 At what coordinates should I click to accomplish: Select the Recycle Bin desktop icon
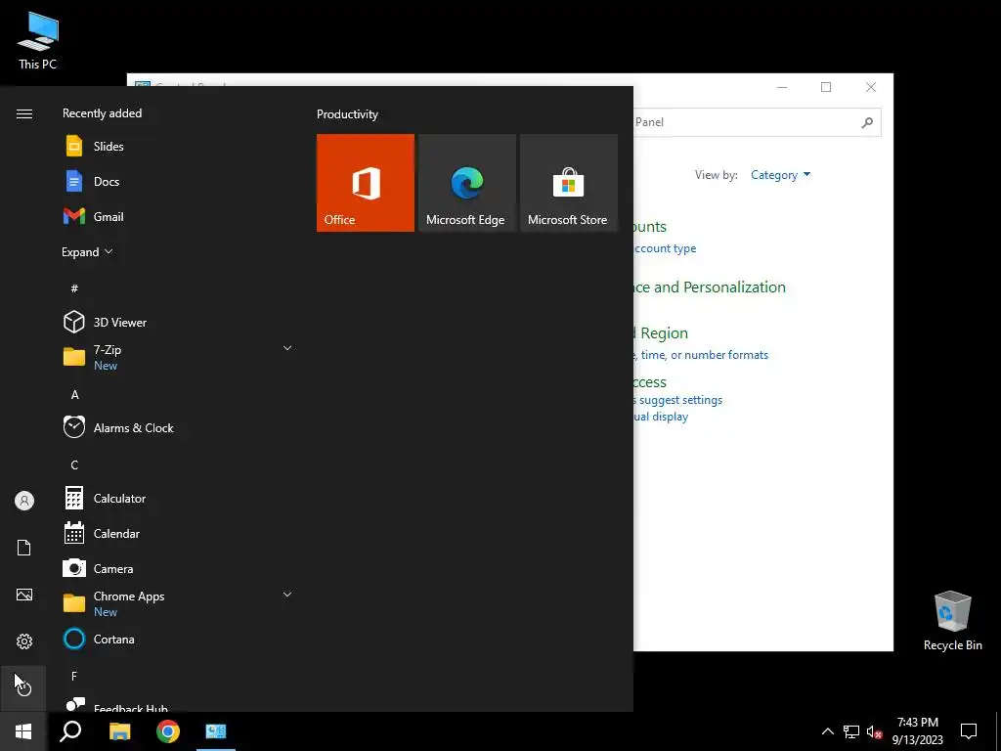click(952, 620)
